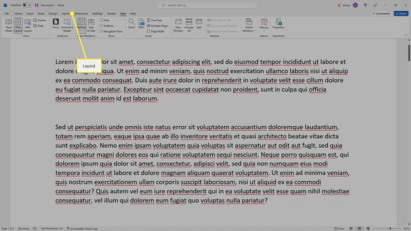Open the Microsoft 365 diamond icon
Screen dimensions: 411x231
click(365, 5)
